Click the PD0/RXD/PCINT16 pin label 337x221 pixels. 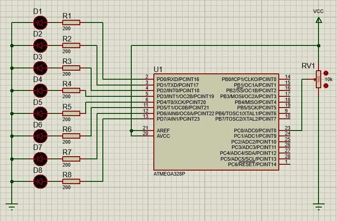tap(178, 80)
